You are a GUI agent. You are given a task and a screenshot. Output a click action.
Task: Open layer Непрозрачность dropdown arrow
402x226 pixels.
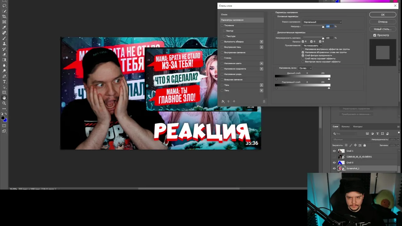point(398,139)
